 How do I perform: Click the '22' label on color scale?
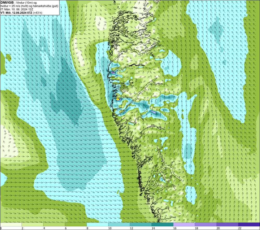[x=240, y=228]
